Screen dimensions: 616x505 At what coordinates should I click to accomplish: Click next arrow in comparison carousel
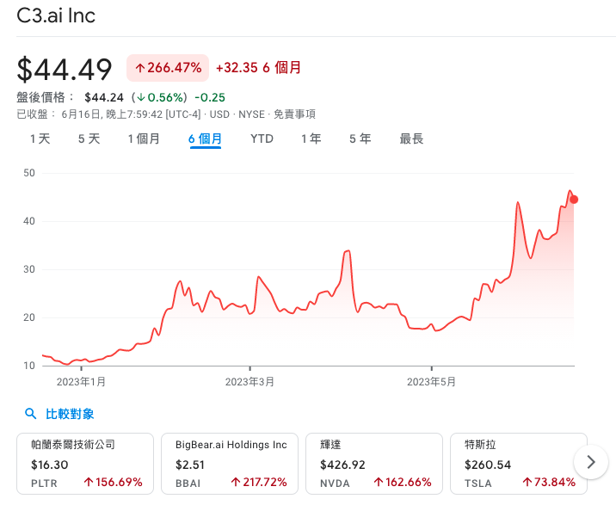(591, 462)
